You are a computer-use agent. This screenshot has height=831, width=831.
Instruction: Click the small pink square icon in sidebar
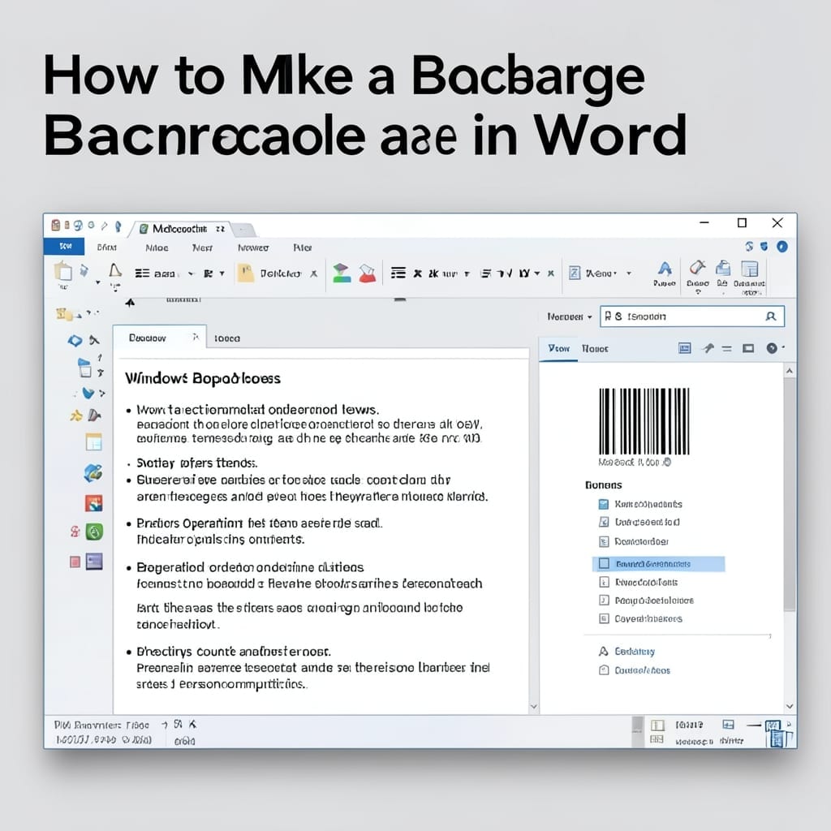(x=75, y=562)
